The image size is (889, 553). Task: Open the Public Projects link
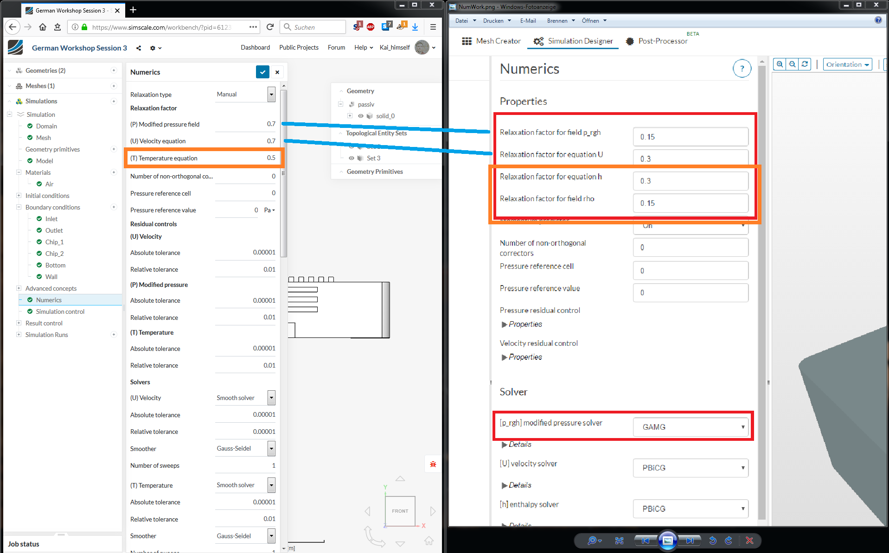coord(299,47)
